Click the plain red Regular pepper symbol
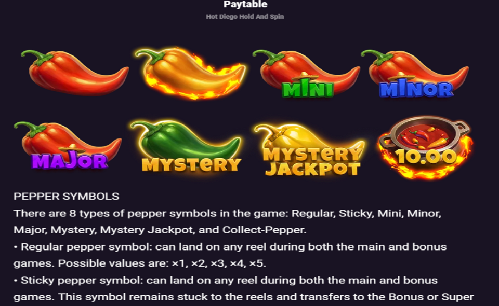 click(x=75, y=73)
